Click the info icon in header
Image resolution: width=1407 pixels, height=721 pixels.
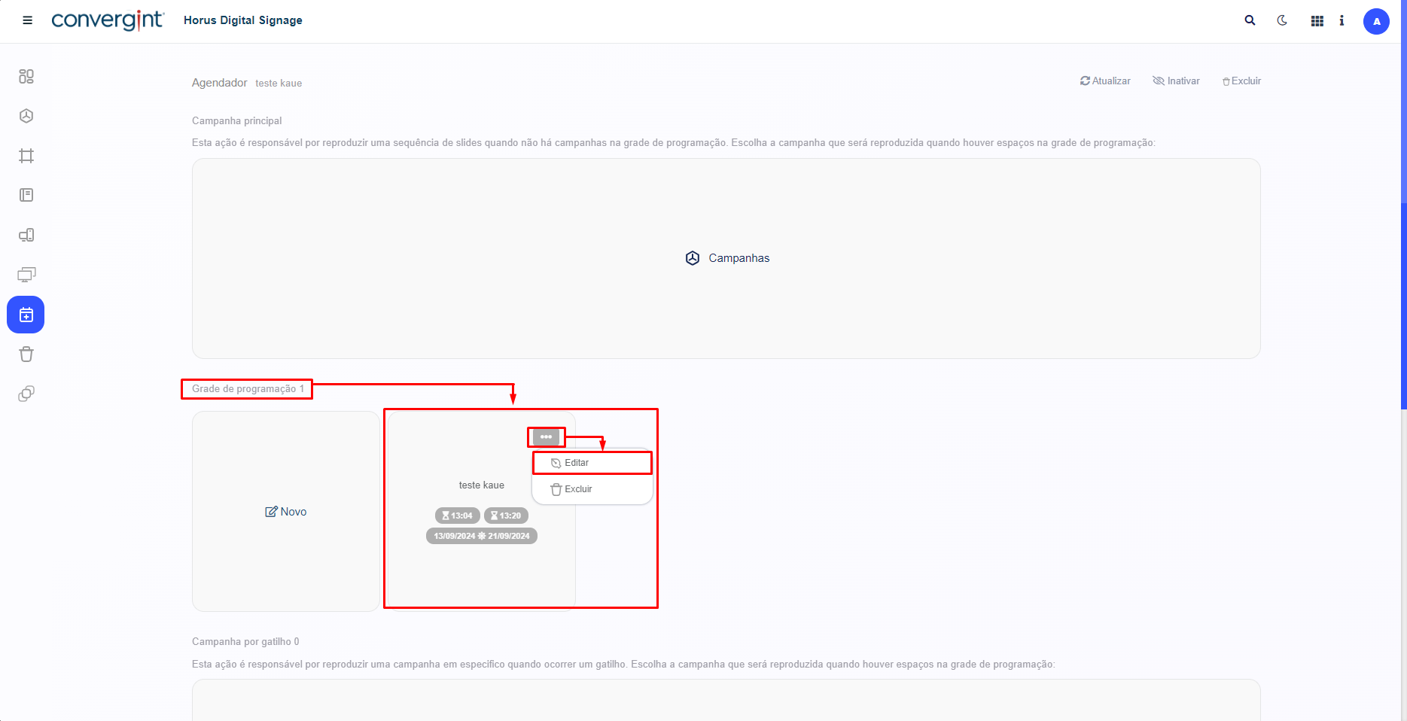click(x=1342, y=20)
